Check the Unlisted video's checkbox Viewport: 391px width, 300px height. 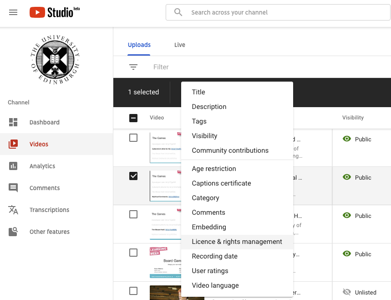pos(133,291)
